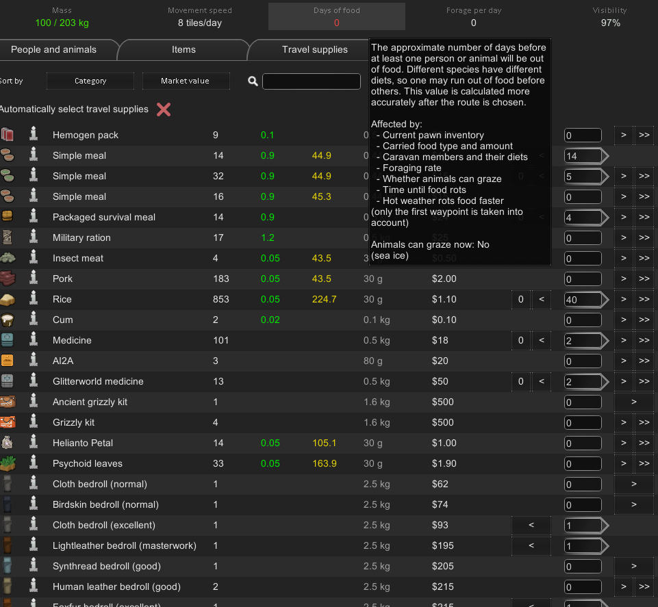The width and height of the screenshot is (658, 607).
Task: Click the Medicine item icon
Action: click(8, 340)
